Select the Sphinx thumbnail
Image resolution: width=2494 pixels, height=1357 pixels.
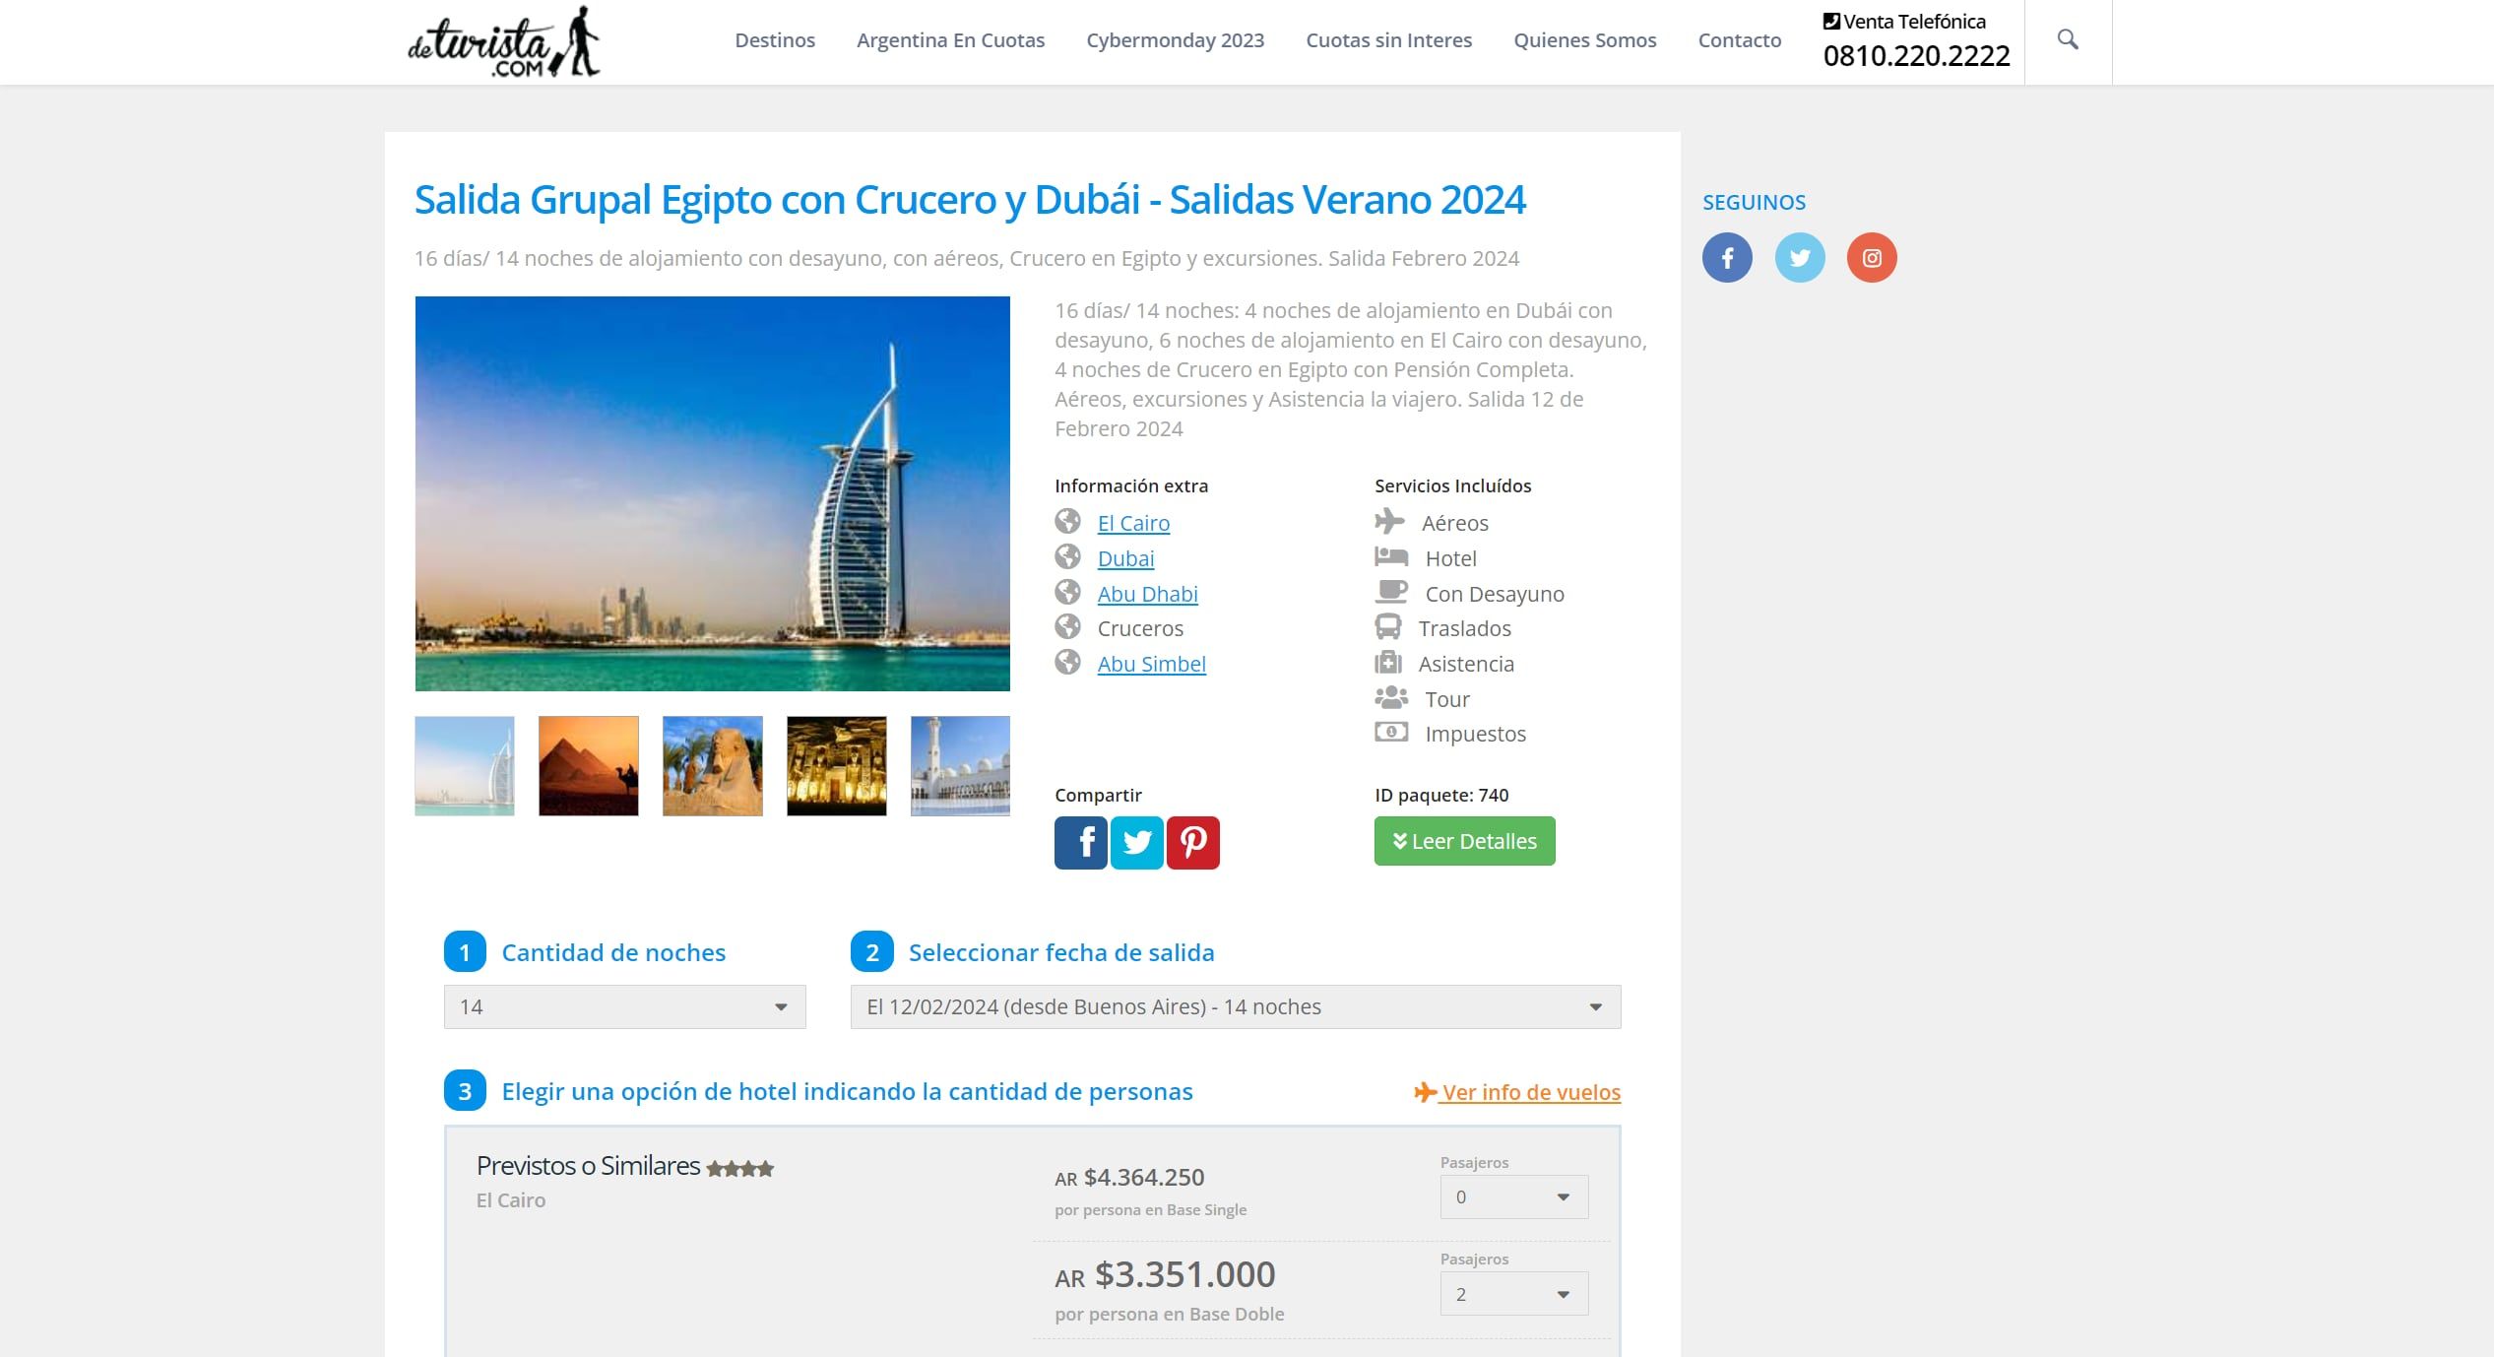(713, 766)
